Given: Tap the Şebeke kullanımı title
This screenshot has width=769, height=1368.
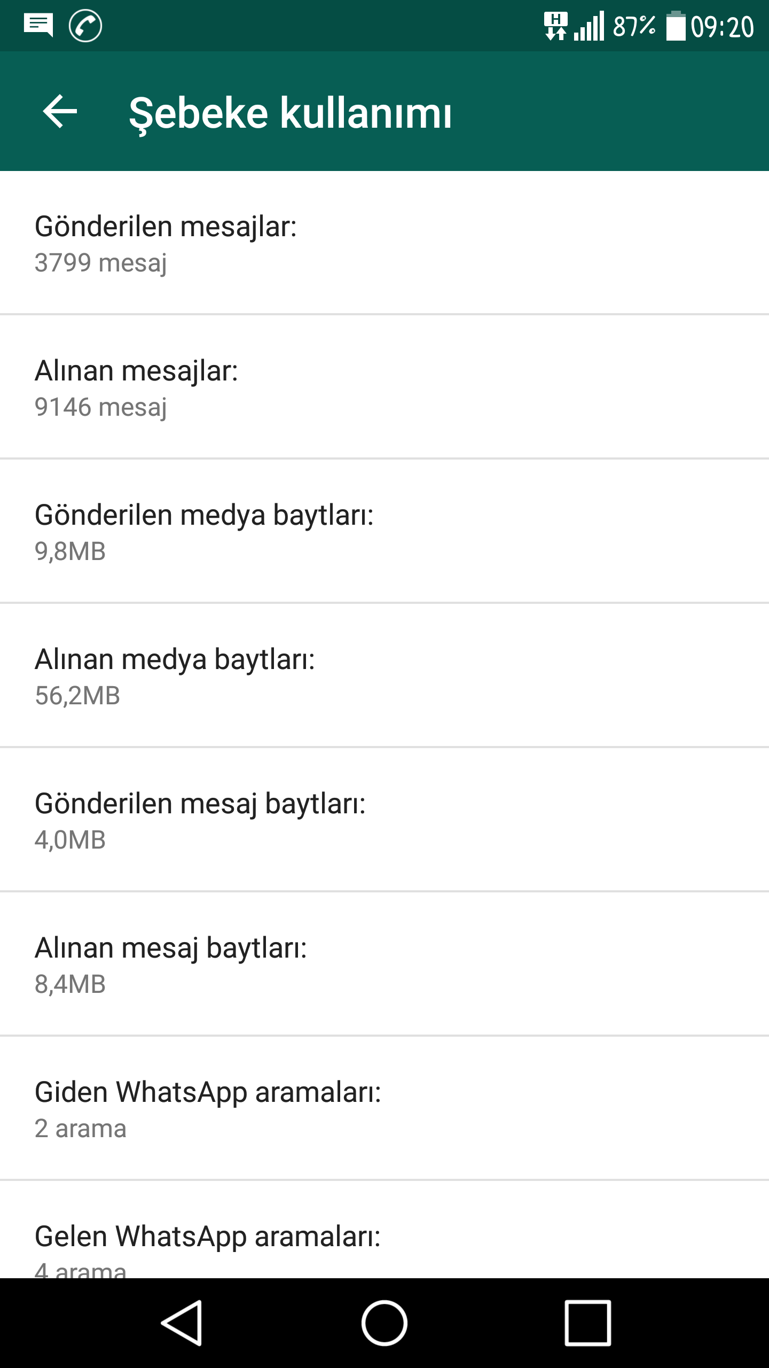Looking at the screenshot, I should pos(291,113).
